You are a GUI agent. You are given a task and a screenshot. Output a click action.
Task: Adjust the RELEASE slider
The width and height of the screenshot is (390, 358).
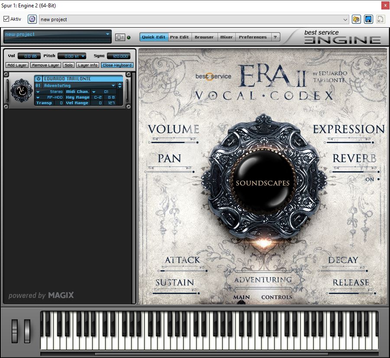click(x=351, y=293)
